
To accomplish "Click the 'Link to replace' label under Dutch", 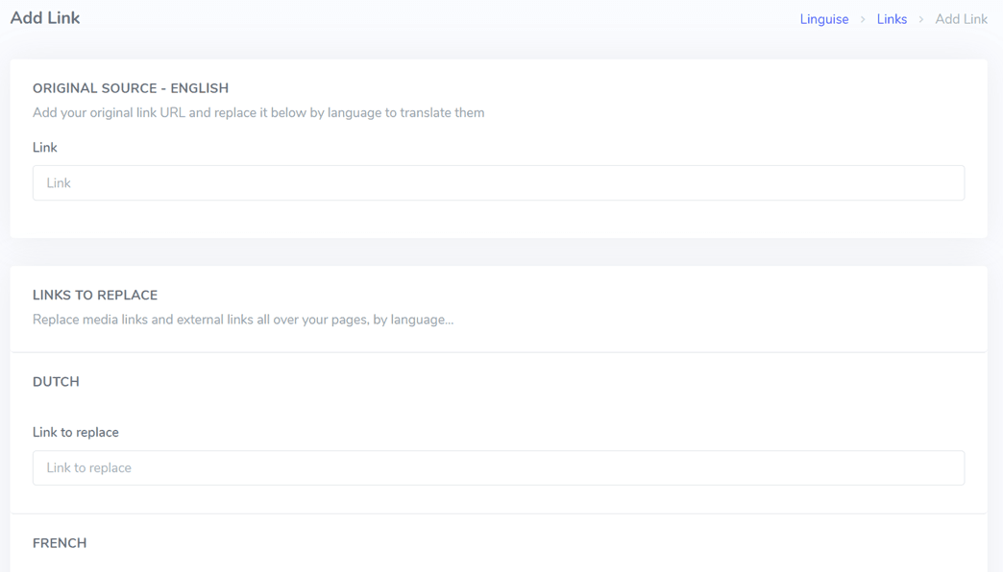I will click(x=76, y=432).
